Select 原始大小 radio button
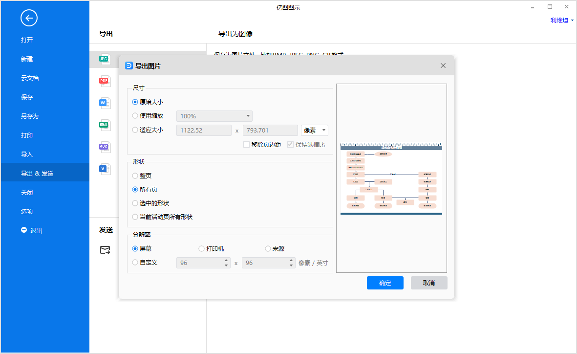 (x=135, y=102)
